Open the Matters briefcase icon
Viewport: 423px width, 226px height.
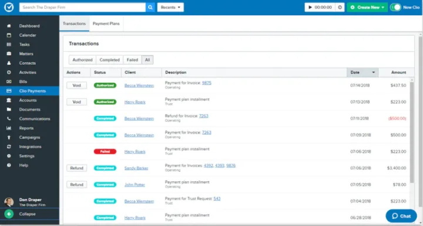coord(9,54)
